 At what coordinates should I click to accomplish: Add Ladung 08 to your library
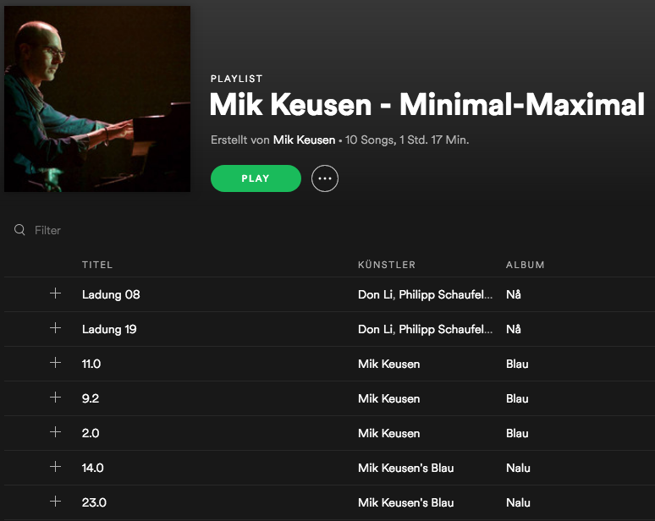pyautogui.click(x=55, y=293)
